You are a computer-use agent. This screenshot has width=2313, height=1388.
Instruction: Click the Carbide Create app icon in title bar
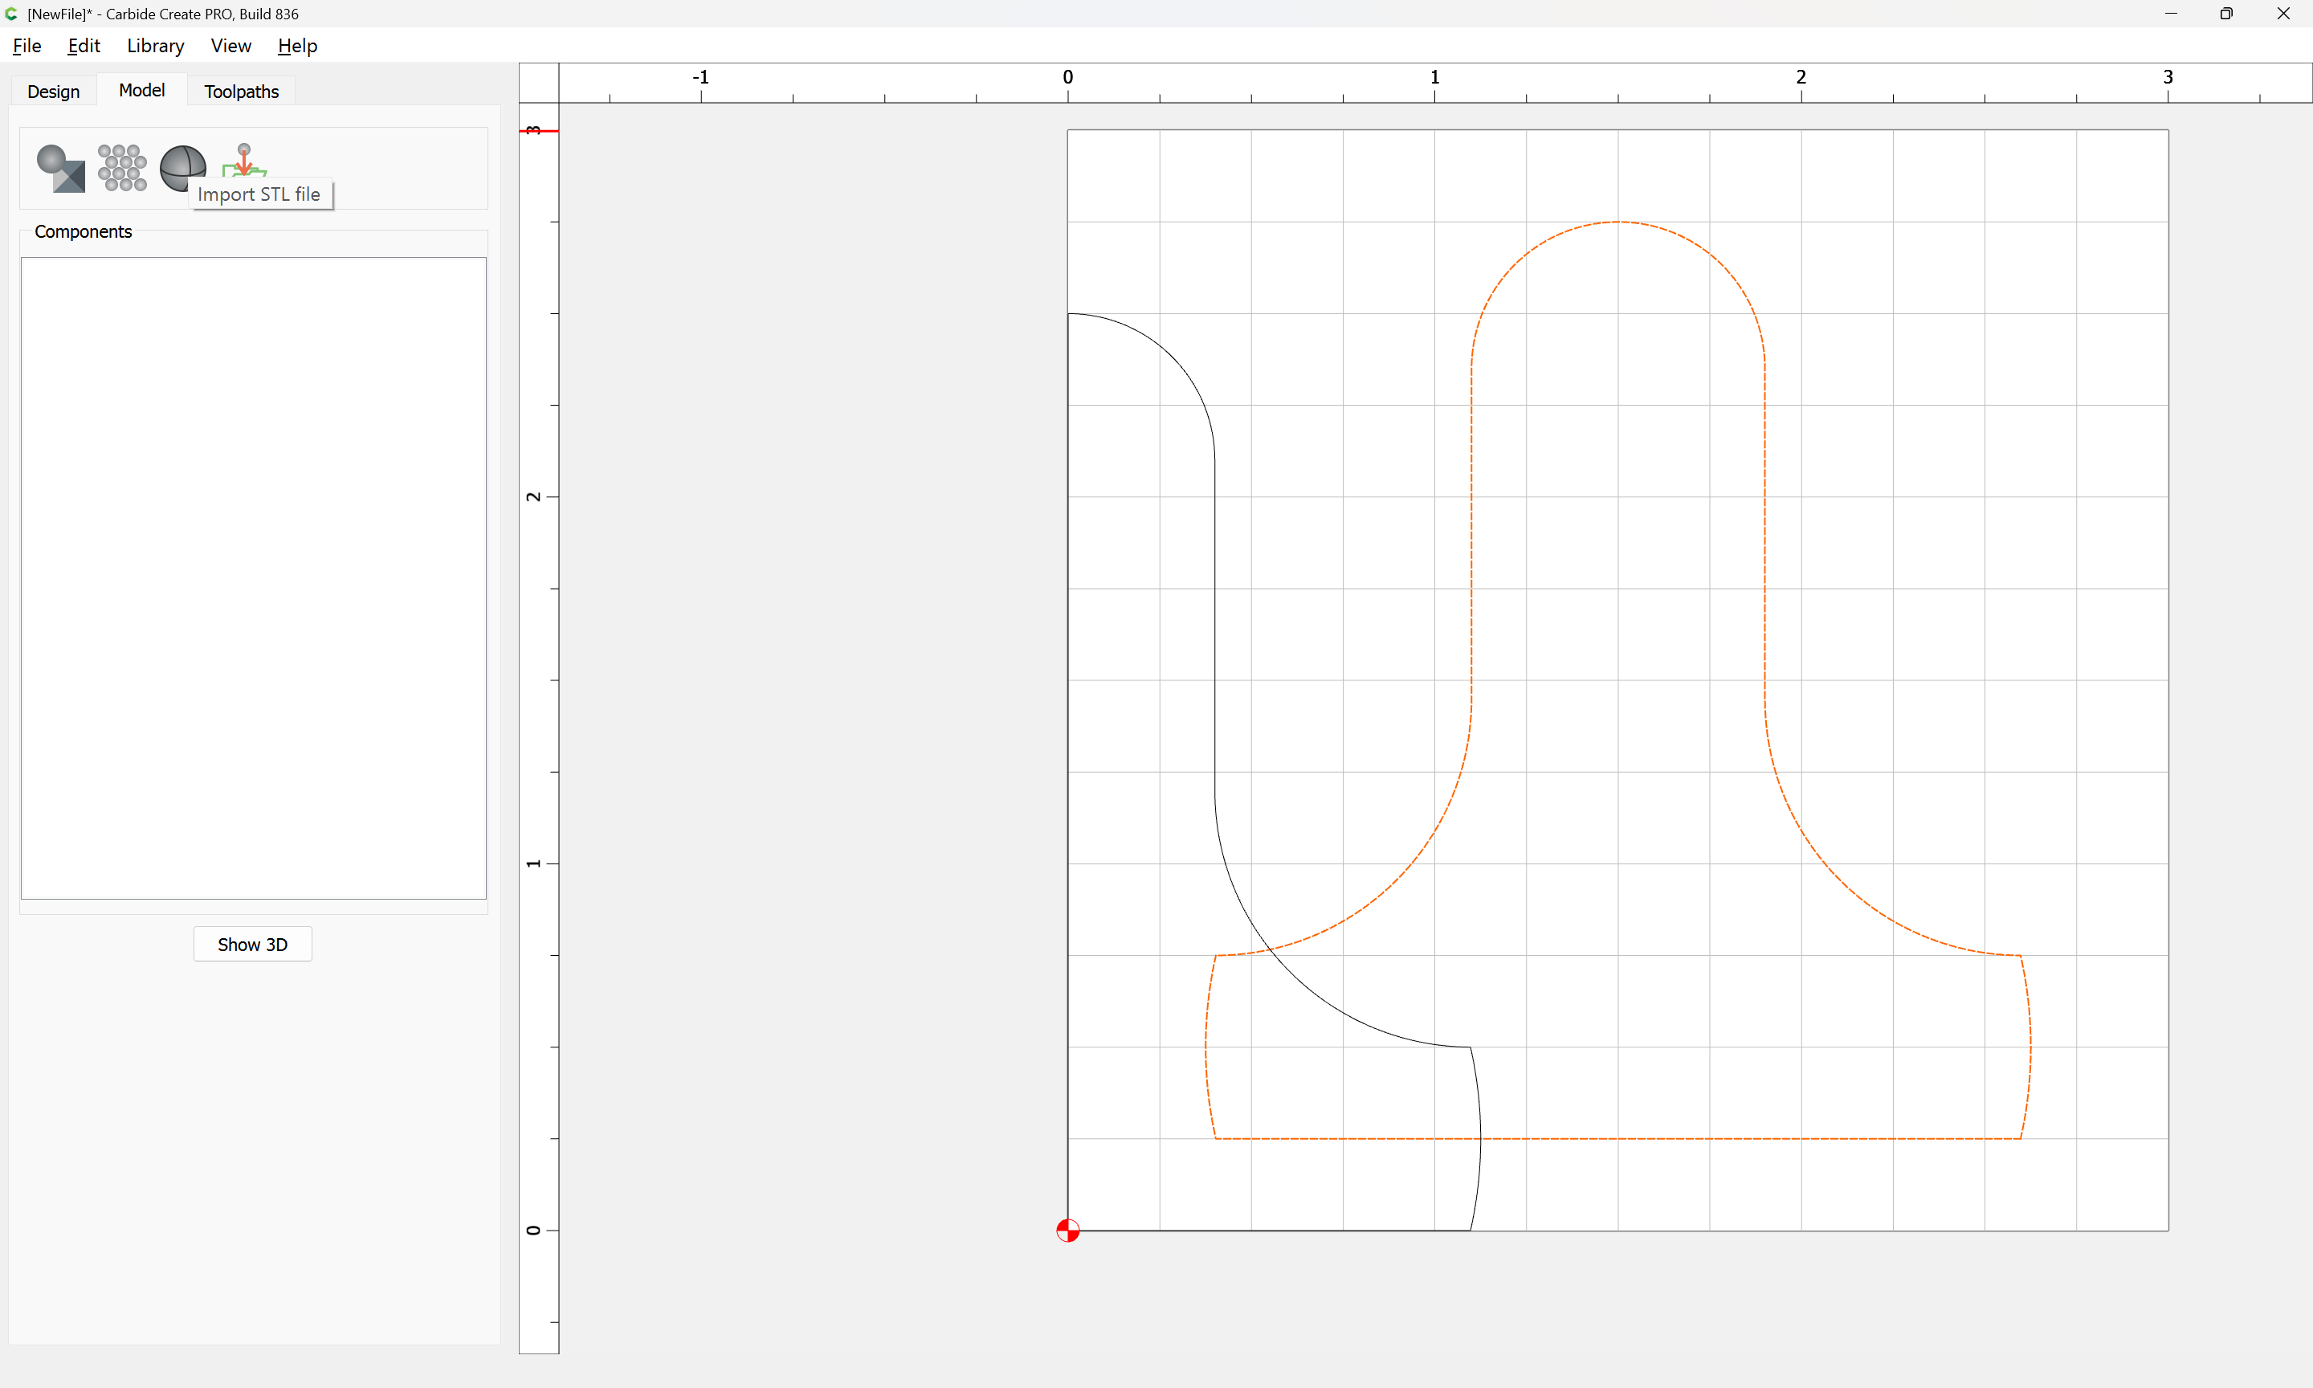point(12,14)
